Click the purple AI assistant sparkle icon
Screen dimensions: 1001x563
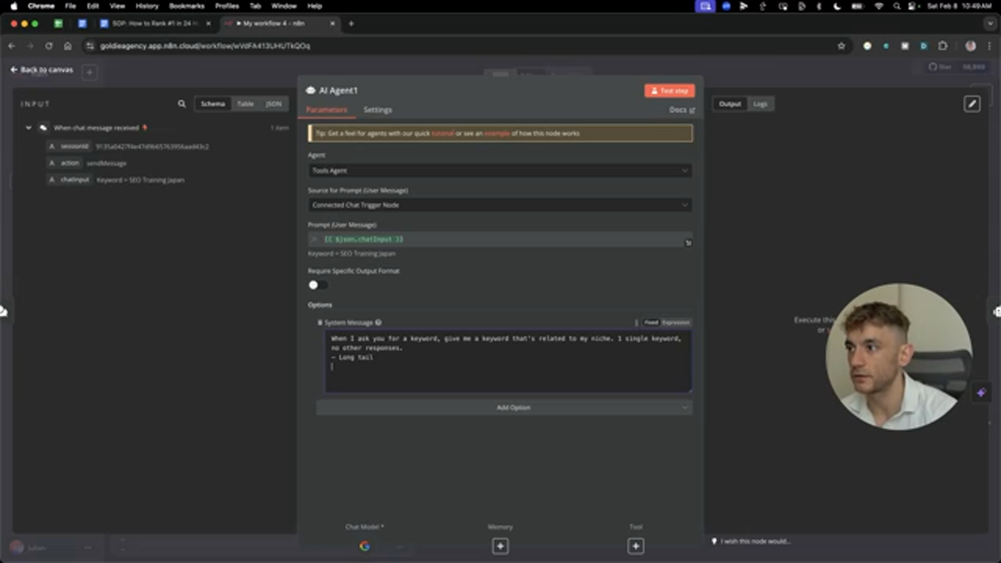981,393
